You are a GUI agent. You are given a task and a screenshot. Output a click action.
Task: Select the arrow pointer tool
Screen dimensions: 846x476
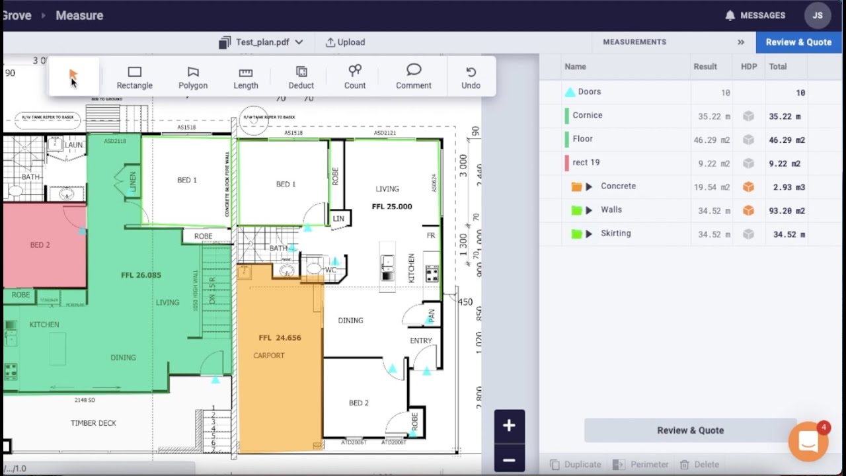tap(73, 77)
